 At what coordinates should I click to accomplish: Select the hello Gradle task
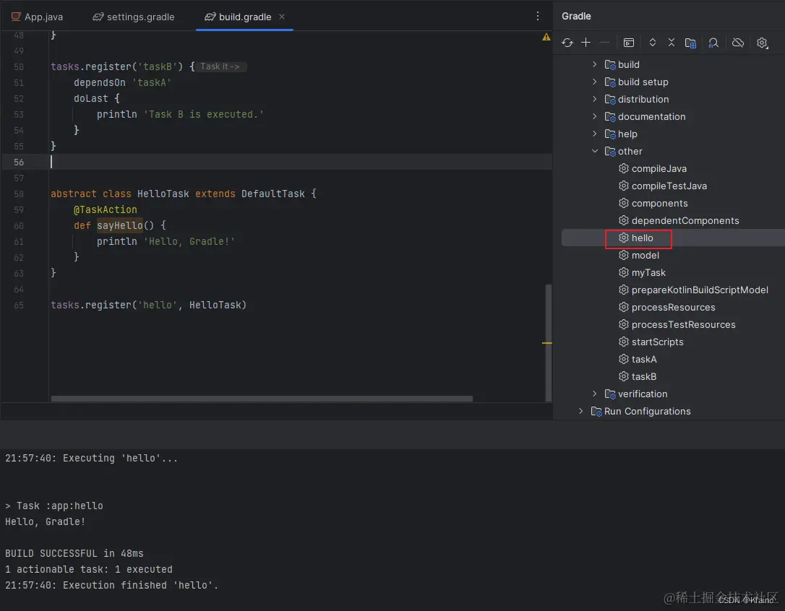coord(643,238)
